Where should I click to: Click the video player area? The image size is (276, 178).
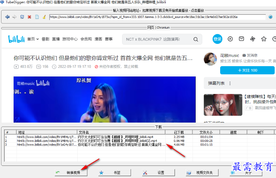click(x=105, y=99)
